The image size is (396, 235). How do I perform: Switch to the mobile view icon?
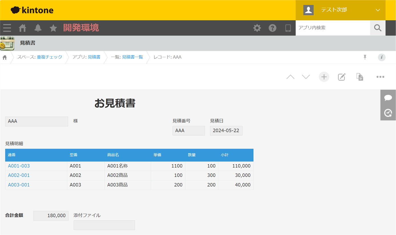click(x=288, y=28)
